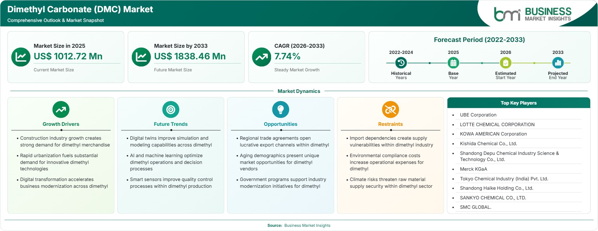Click the Business Market Insights source text
Screen dimensions: 598x231
[x=307, y=226]
